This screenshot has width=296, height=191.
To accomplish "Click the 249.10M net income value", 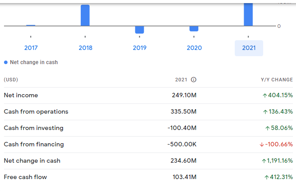I will point(184,95).
